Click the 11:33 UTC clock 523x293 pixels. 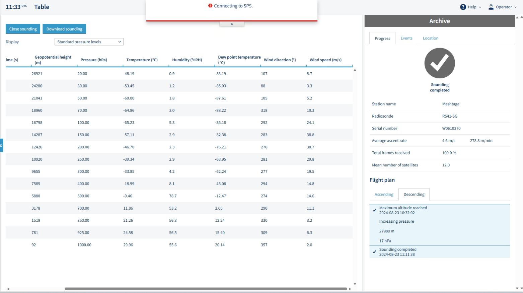[16, 7]
